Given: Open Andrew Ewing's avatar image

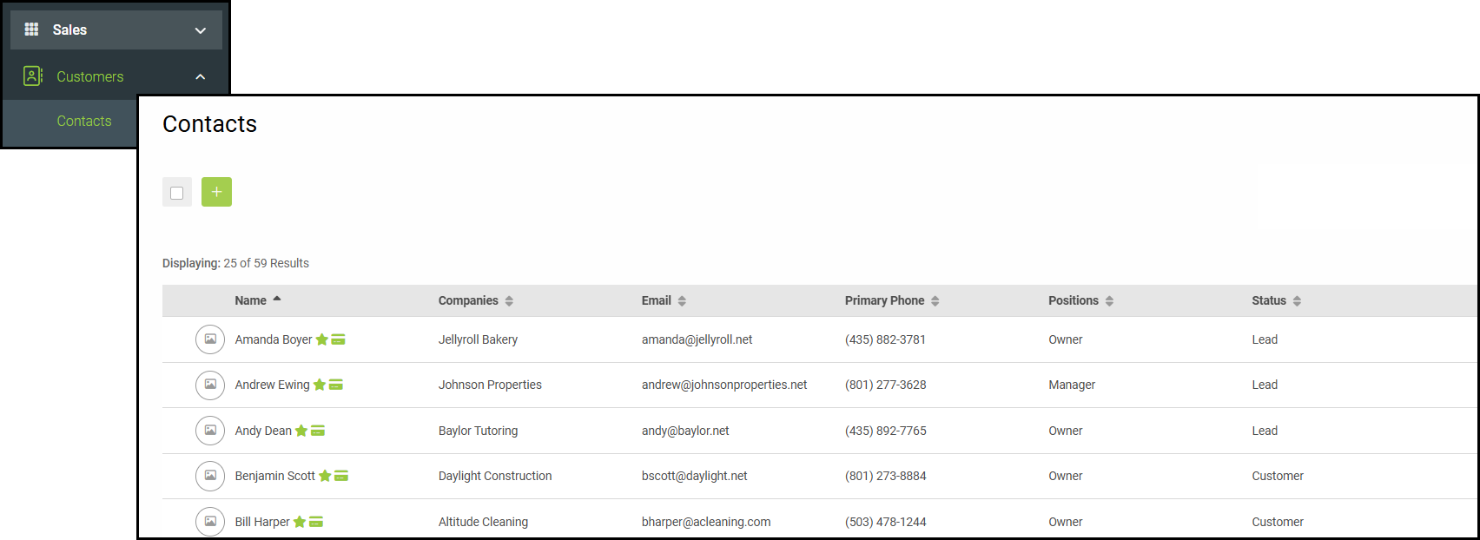Looking at the screenshot, I should click(x=210, y=385).
